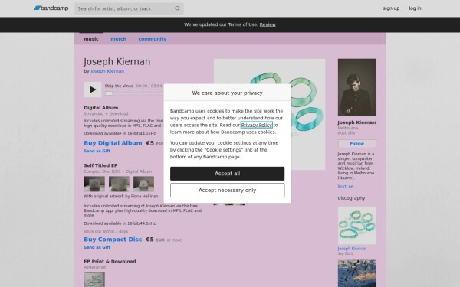This screenshot has height=287, width=460.
Task: Open the sign up link
Action: point(391,8)
